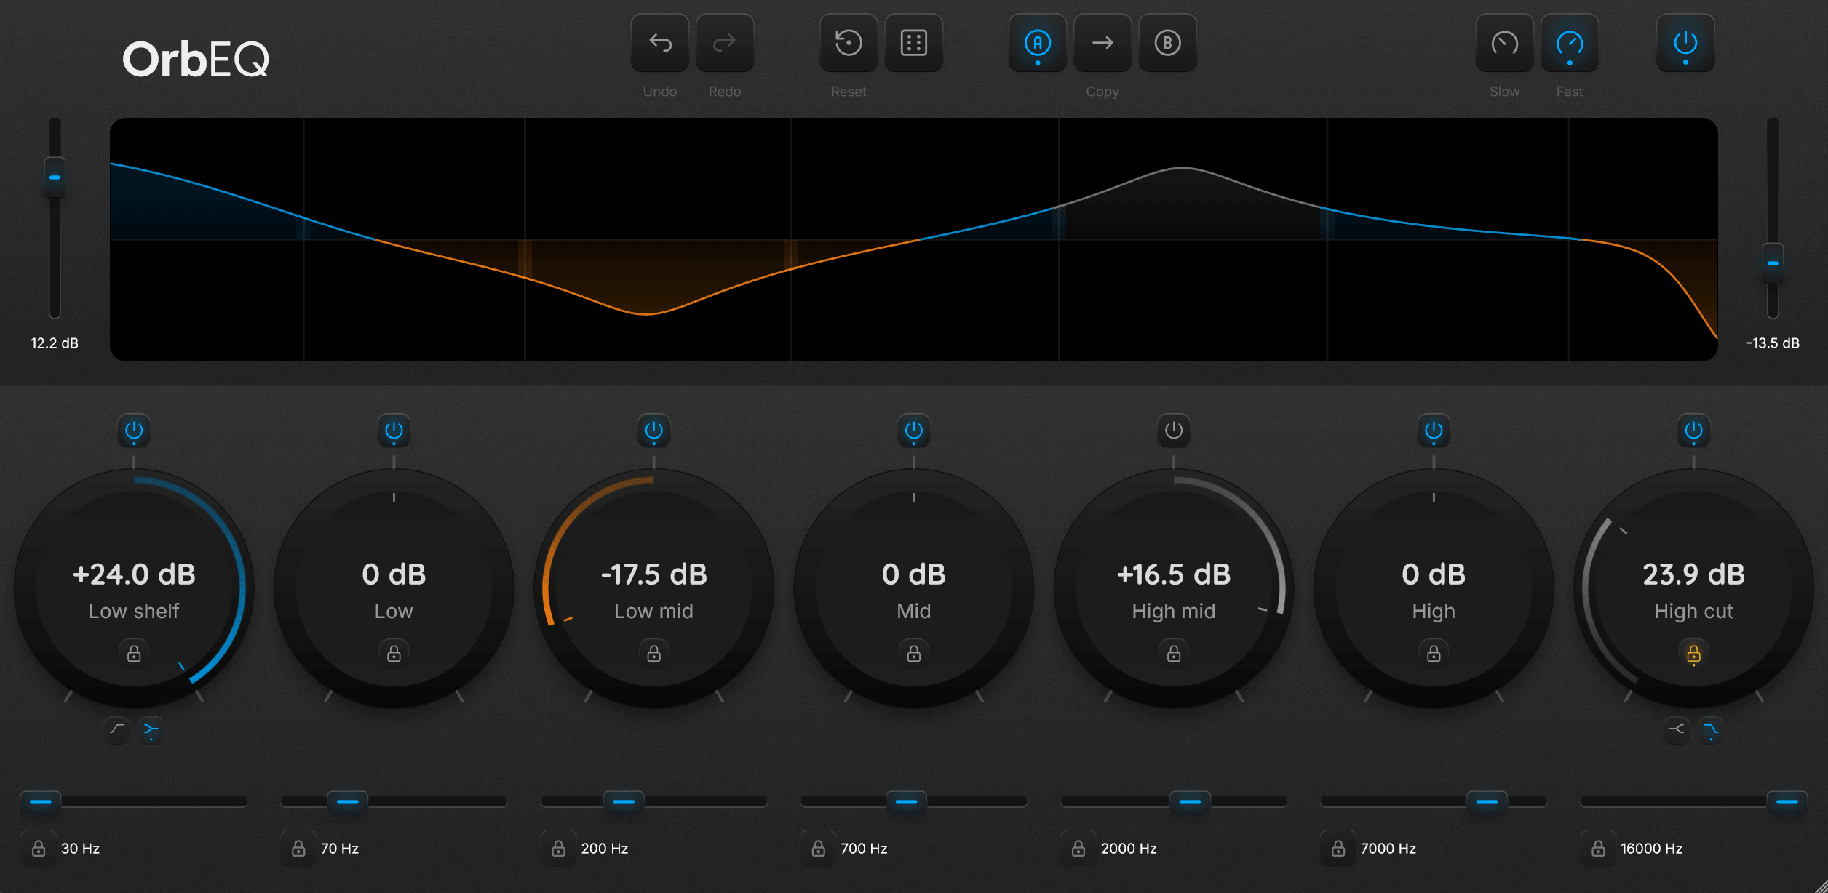Click the 200 Hz frequency slider handle
Screen dimensions: 1828x893
pos(624,801)
